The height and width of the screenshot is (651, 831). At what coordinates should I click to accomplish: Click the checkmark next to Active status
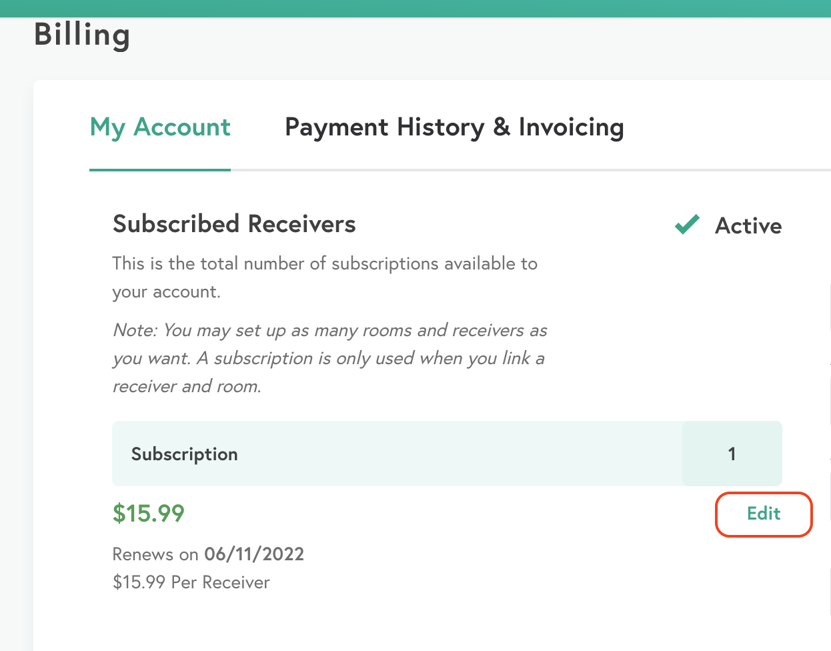tap(686, 225)
